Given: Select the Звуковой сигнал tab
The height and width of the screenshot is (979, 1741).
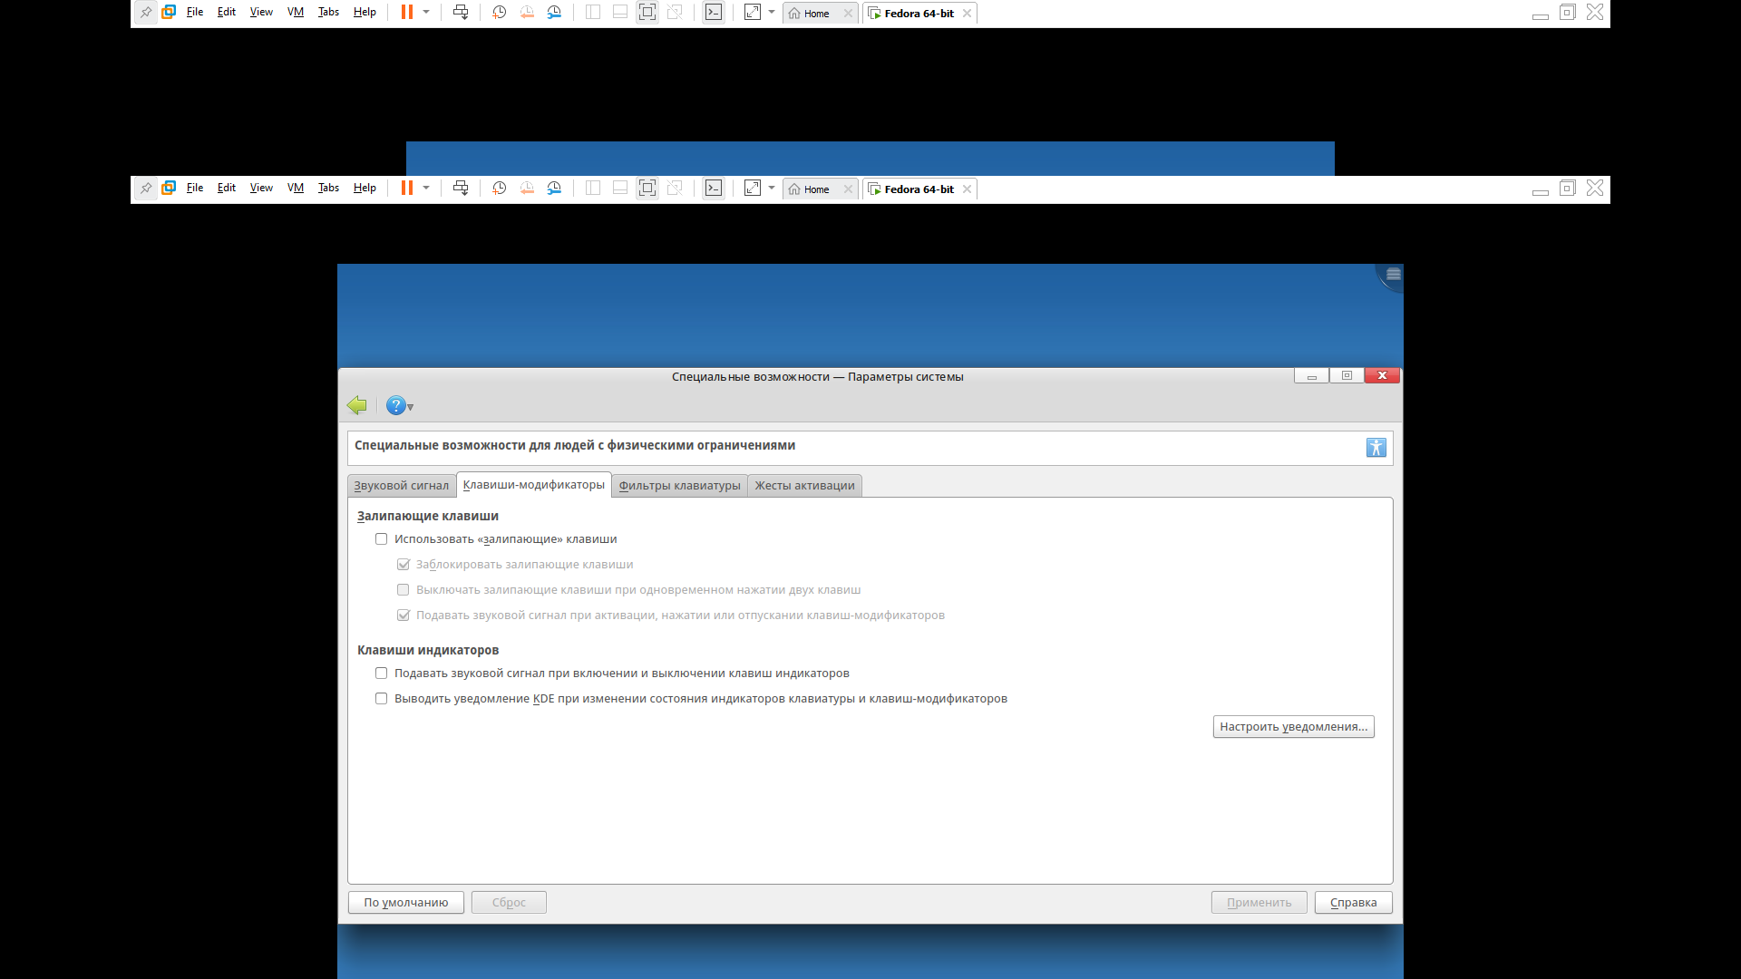Looking at the screenshot, I should pyautogui.click(x=401, y=486).
